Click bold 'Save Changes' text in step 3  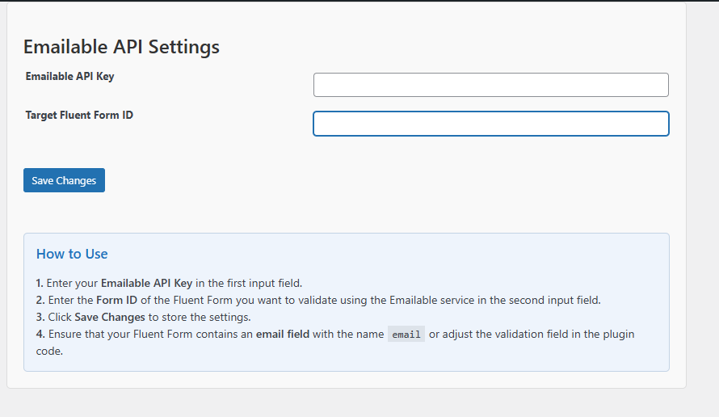click(x=110, y=317)
